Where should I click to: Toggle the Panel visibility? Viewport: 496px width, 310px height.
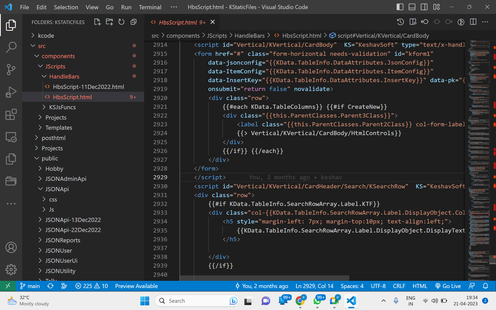click(x=412, y=7)
